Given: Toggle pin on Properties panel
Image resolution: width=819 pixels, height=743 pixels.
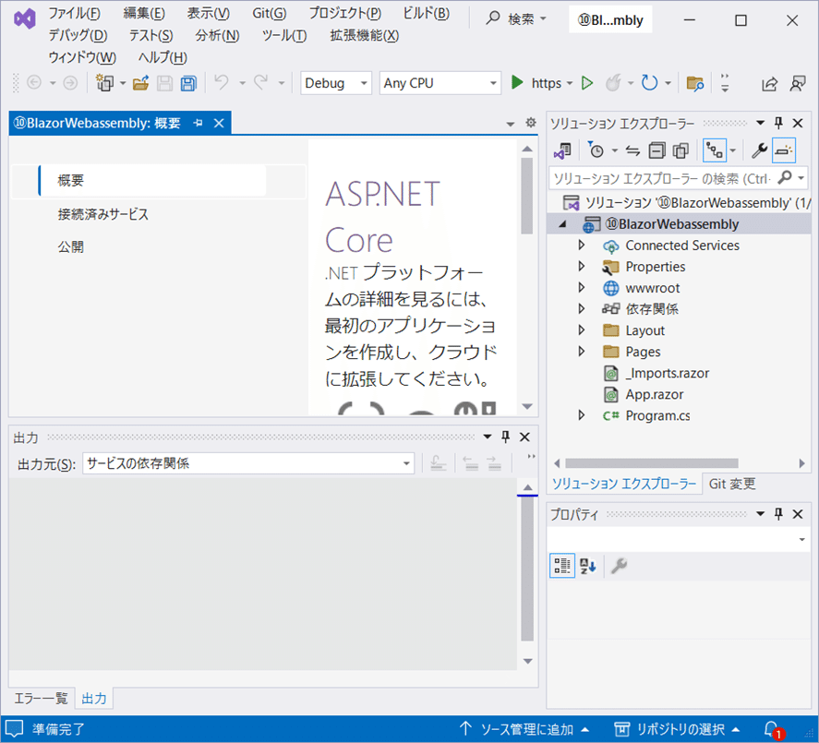Looking at the screenshot, I should coord(778,514).
